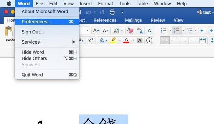Choose Sign Out... menu item
This screenshot has height=124, width=214.
click(47, 32)
